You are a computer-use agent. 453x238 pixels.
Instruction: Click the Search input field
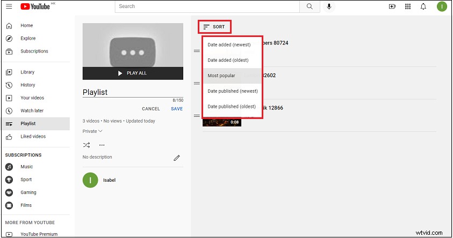(x=207, y=6)
